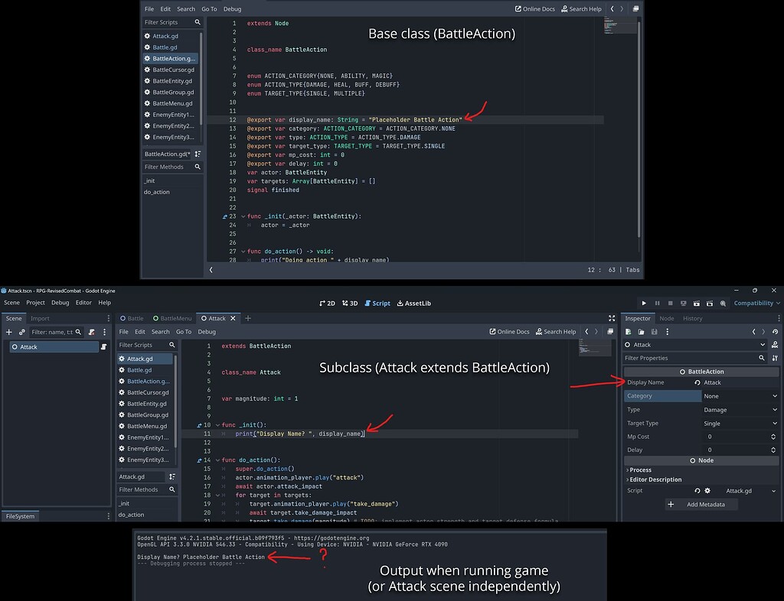This screenshot has height=601, width=784.
Task: Switch to the 3D workspace
Action: pos(350,303)
